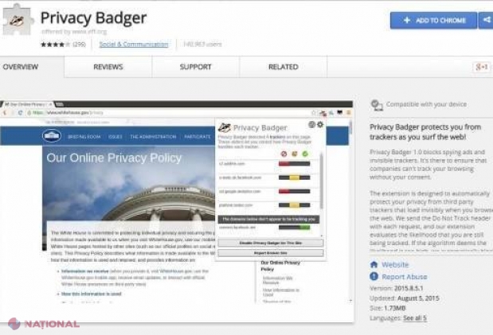The height and width of the screenshot is (335, 493).
Task: Click the Add to Chrome button
Action: click(x=433, y=21)
